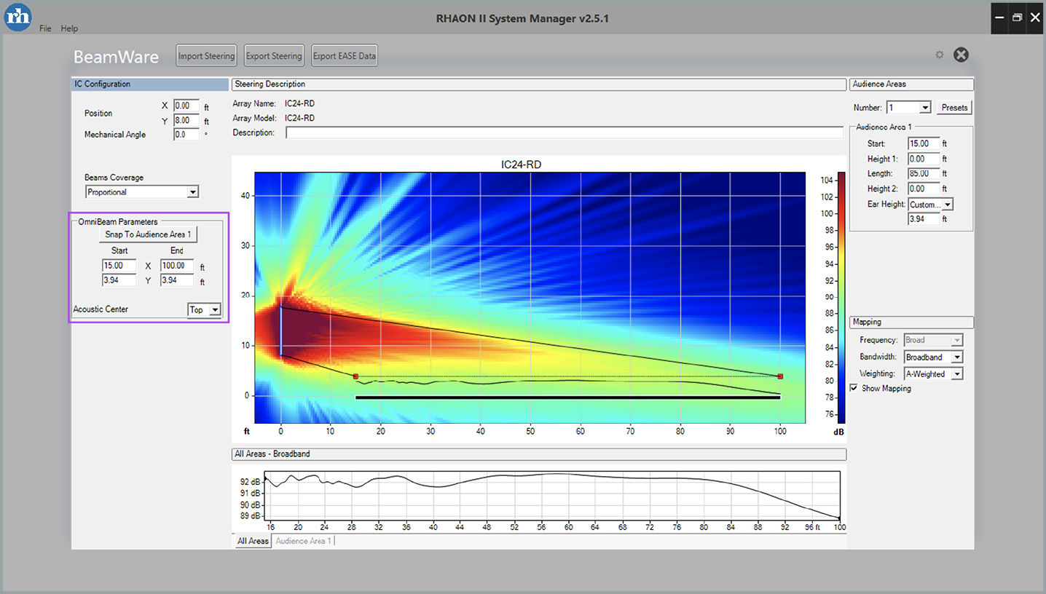Open the File menu
This screenshot has height=594, width=1046.
pyautogui.click(x=45, y=28)
